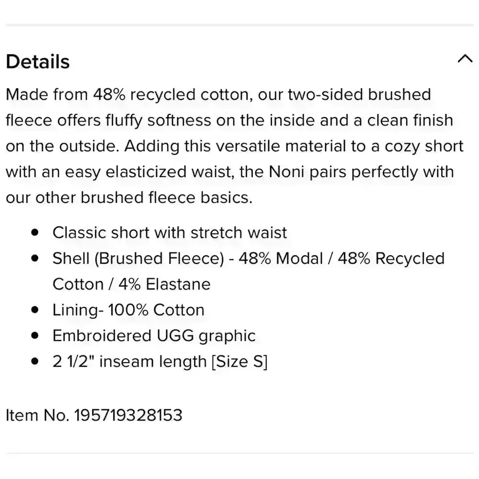Click the "Cotton / 4% Elastane" line
479x479 pixels.
pos(131,285)
